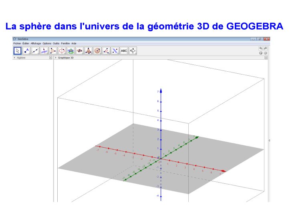294x207 pixels.
Task: Click the GeoGebra window title text
Action: 23,39
